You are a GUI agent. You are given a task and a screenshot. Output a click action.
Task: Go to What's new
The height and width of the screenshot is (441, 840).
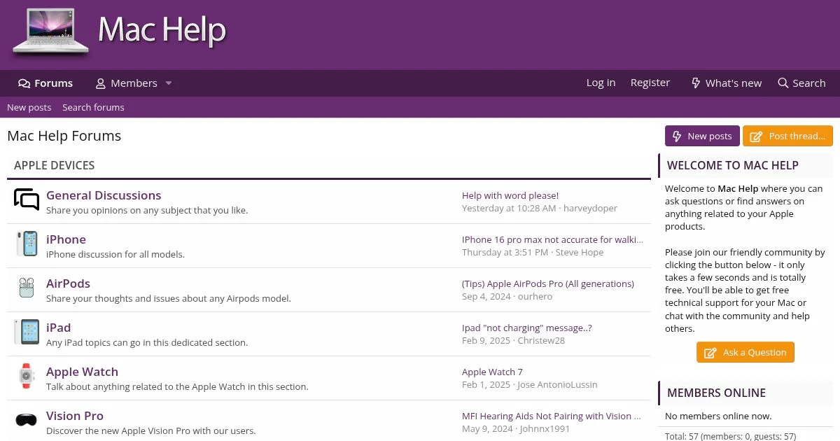[726, 83]
